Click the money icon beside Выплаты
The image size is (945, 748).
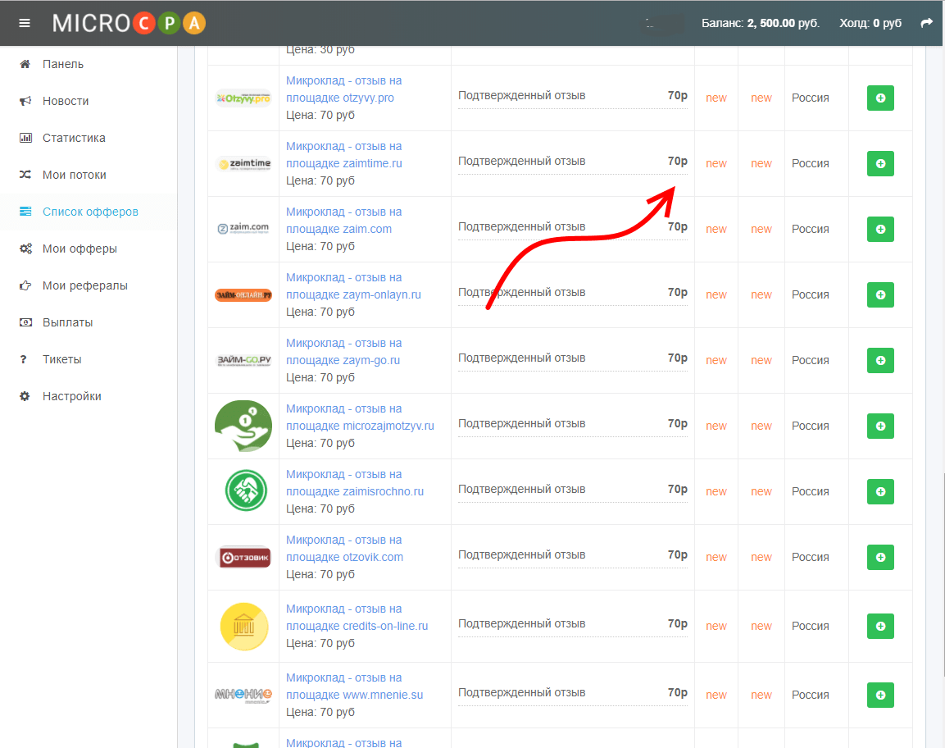(25, 322)
